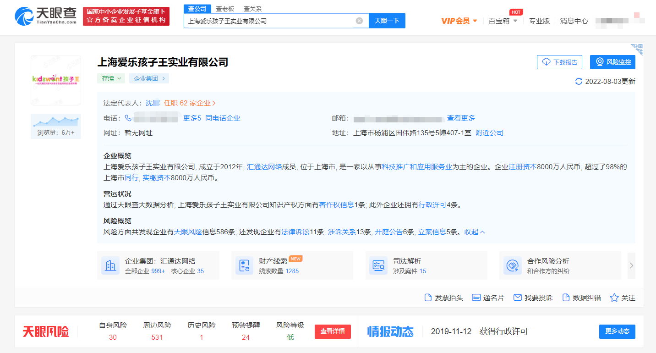Click the 天眼一下 search button
The height and width of the screenshot is (353, 656).
click(x=387, y=21)
